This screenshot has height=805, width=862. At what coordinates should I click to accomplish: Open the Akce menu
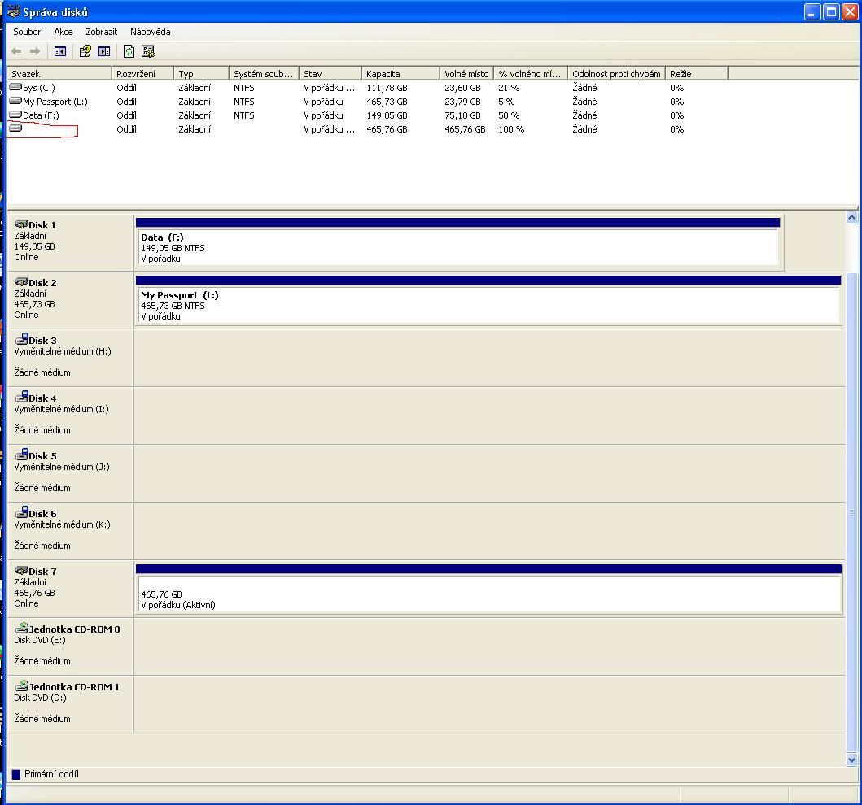point(63,32)
